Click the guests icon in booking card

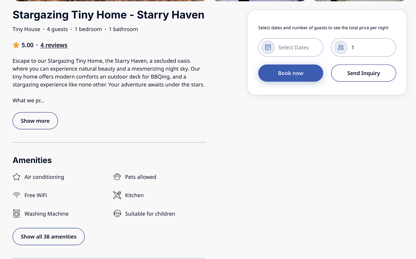(341, 47)
